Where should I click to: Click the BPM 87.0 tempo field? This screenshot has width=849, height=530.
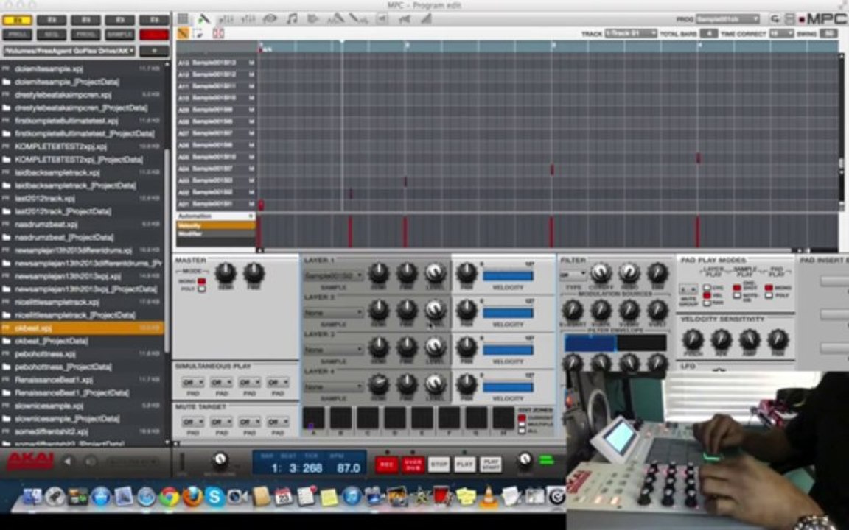[348, 468]
